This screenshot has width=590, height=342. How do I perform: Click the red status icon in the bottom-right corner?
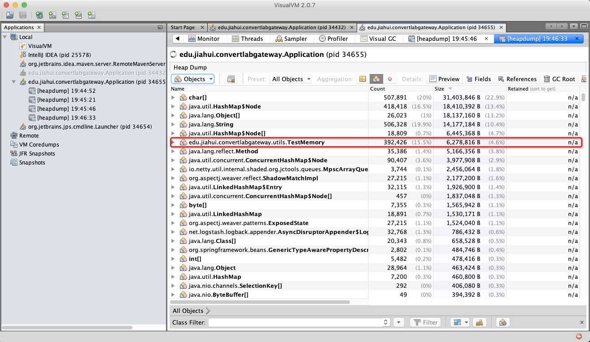[x=578, y=336]
